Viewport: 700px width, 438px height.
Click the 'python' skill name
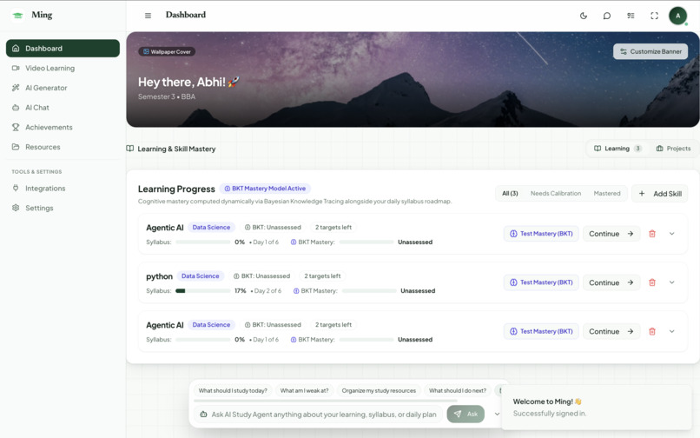(x=159, y=276)
